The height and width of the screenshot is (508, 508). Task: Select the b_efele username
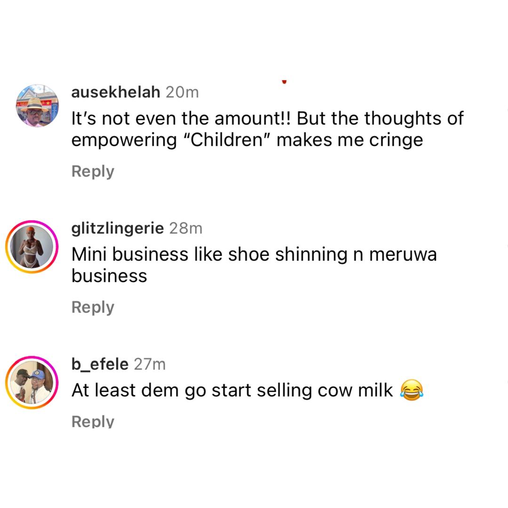[x=99, y=364]
